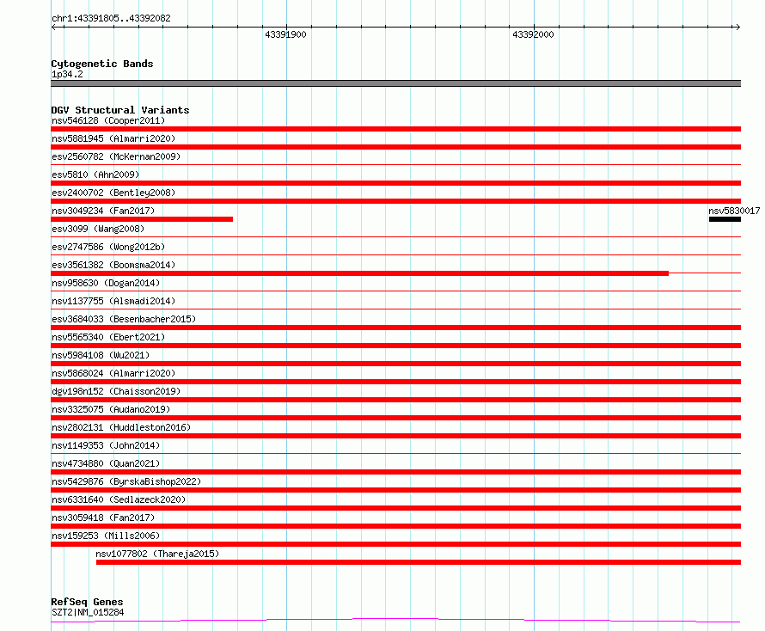Open variant nsv5881945 (Almarri2020)
Viewport: 765px width, 631px height.
(113, 138)
